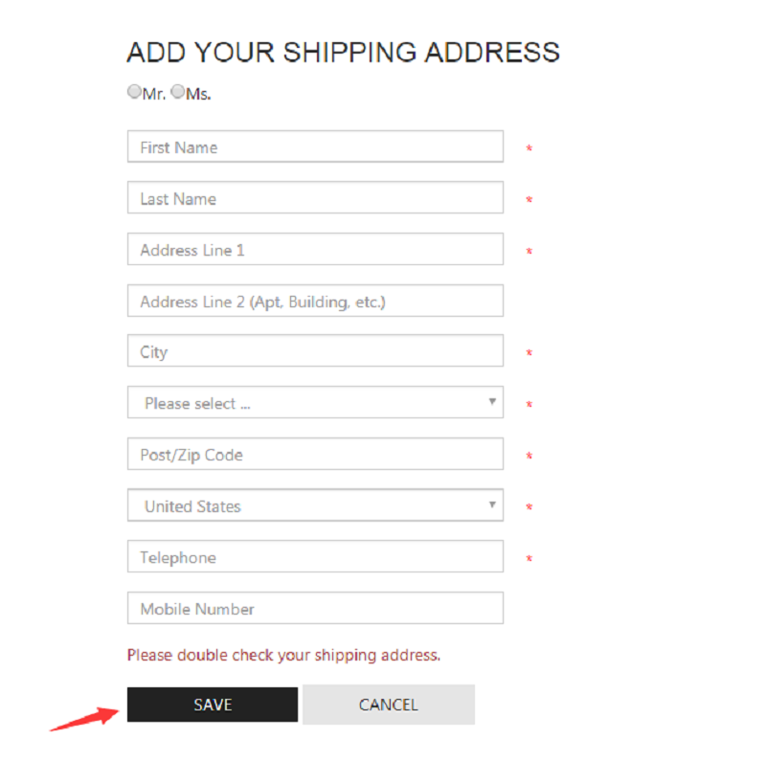The width and height of the screenshot is (766, 762).
Task: Select the Mr. radio button
Action: pyautogui.click(x=134, y=91)
